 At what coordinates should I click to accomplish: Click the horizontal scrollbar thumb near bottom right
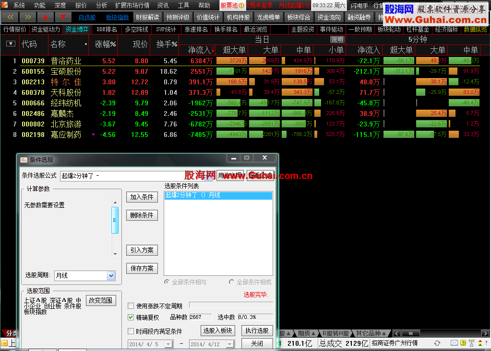click(411, 333)
